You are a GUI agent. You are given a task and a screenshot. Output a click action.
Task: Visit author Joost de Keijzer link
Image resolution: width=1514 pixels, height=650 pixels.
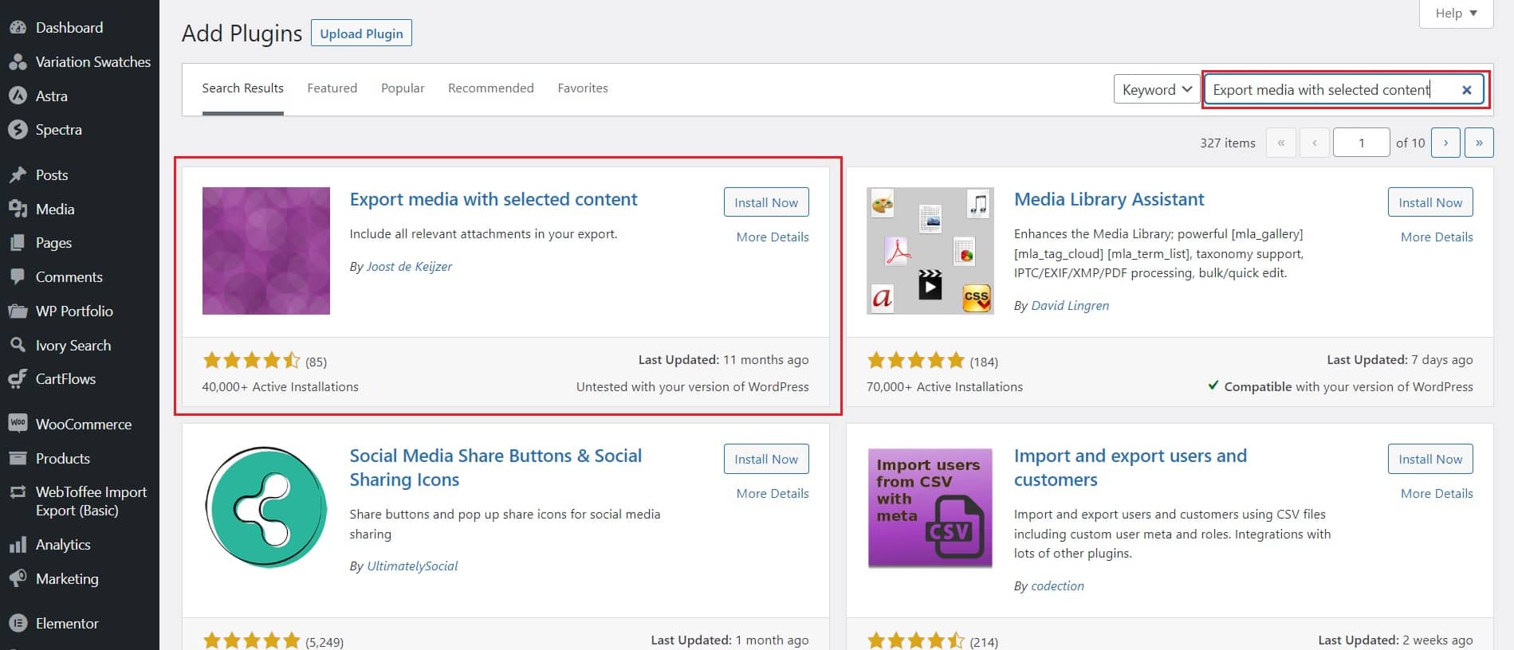click(x=409, y=266)
